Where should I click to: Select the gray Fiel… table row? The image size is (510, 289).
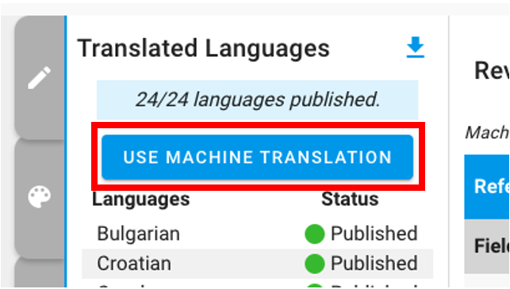click(x=487, y=246)
